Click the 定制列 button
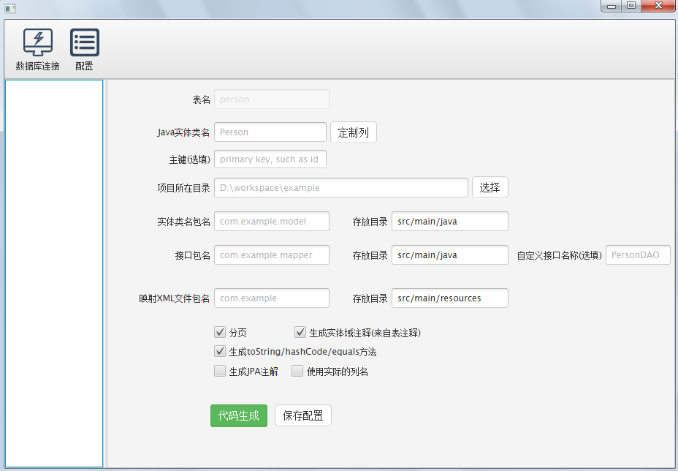Image resolution: width=678 pixels, height=471 pixels. tap(354, 132)
